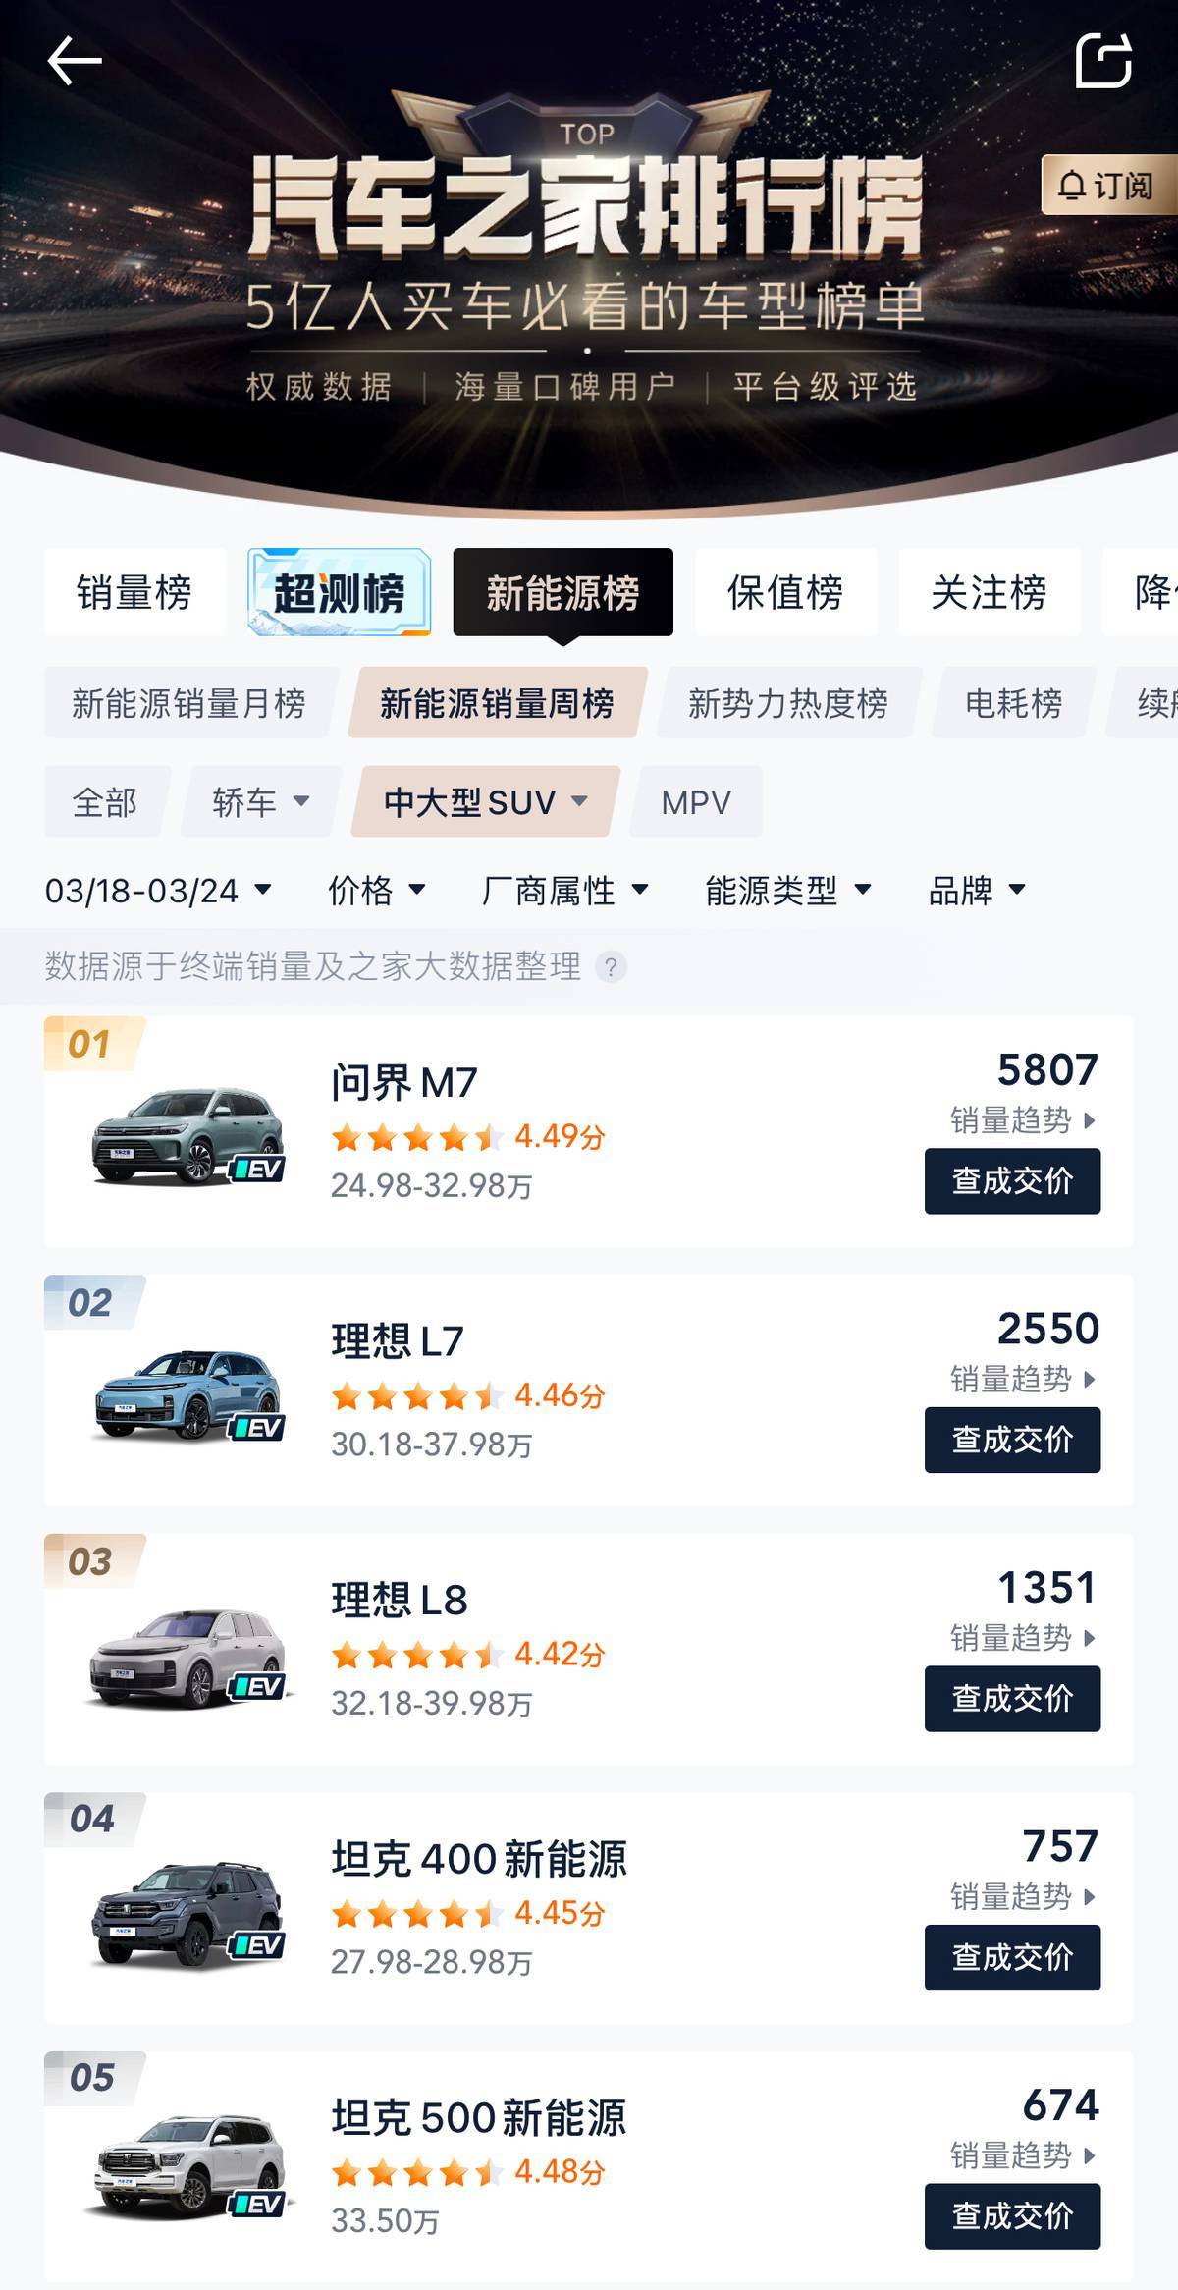Screen dimensions: 1178x2290
Task: Switch to the 销量榜 tab
Action: click(x=134, y=592)
